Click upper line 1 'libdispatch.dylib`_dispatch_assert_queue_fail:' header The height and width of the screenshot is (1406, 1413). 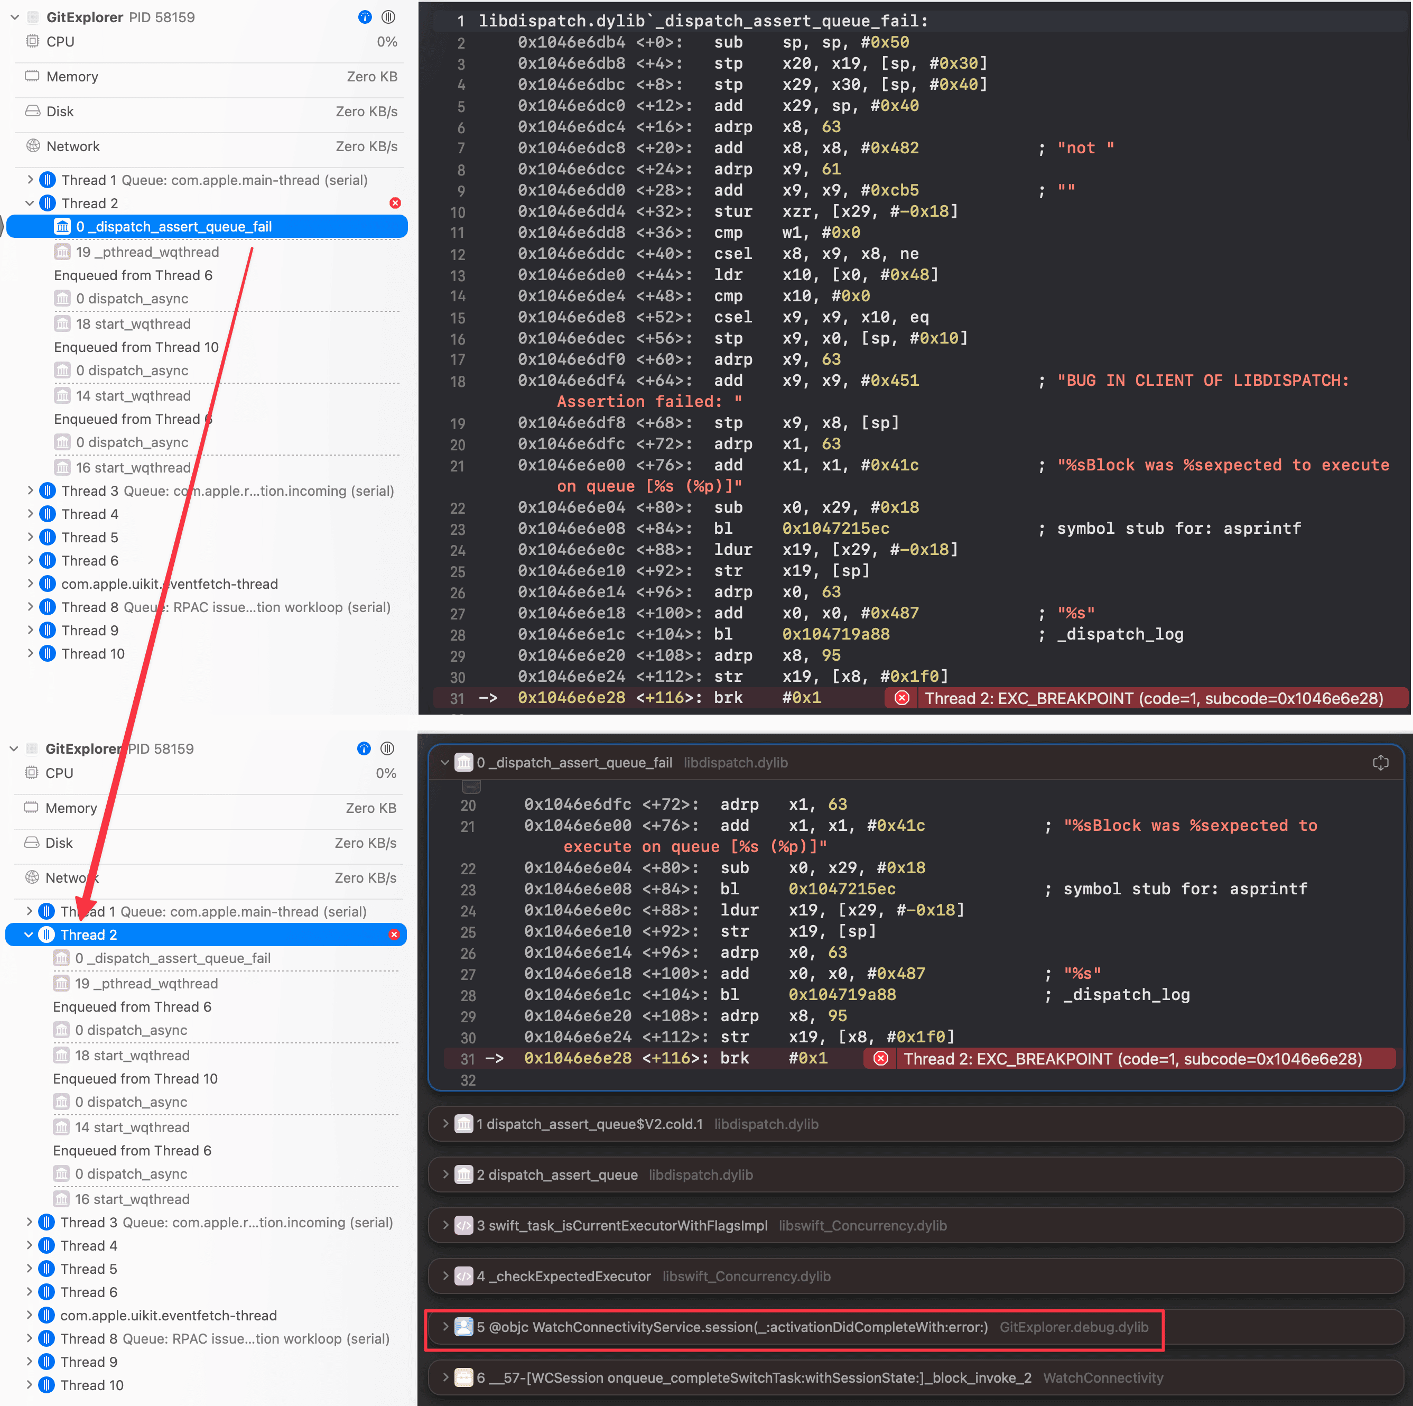tap(703, 21)
